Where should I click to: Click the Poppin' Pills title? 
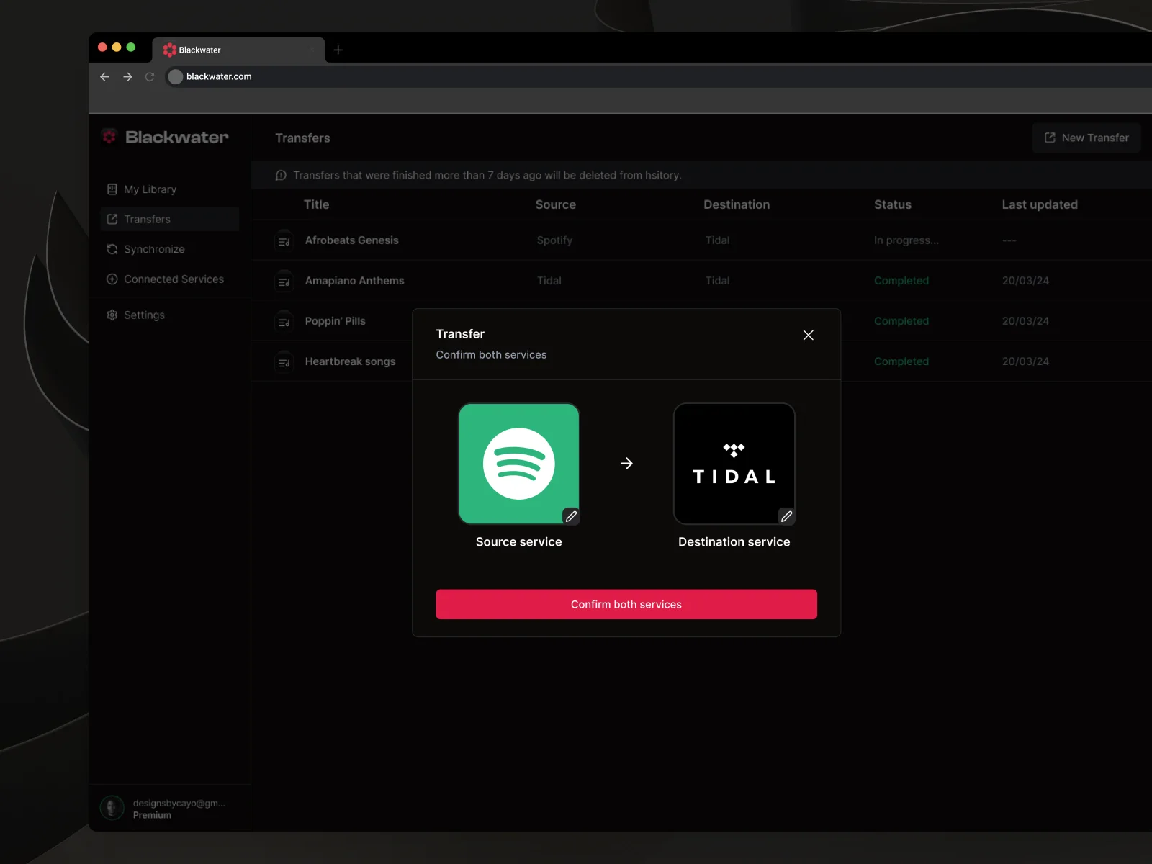[335, 321]
